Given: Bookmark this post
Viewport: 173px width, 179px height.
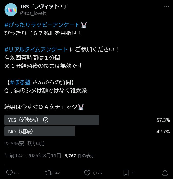Looking at the screenshot, I should click(126, 173).
